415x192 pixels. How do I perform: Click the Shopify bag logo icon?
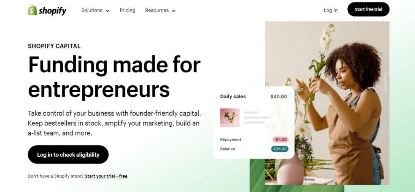click(x=32, y=10)
